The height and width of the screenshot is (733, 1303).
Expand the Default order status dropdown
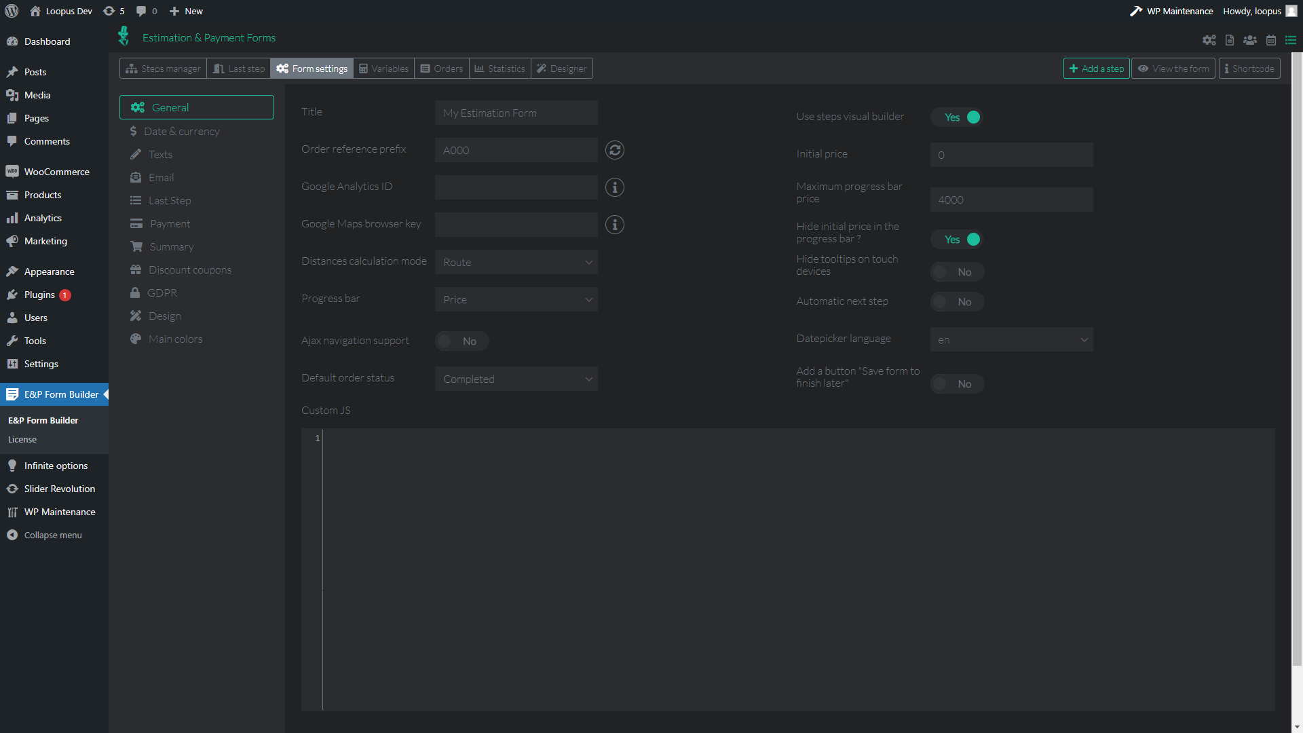516,379
